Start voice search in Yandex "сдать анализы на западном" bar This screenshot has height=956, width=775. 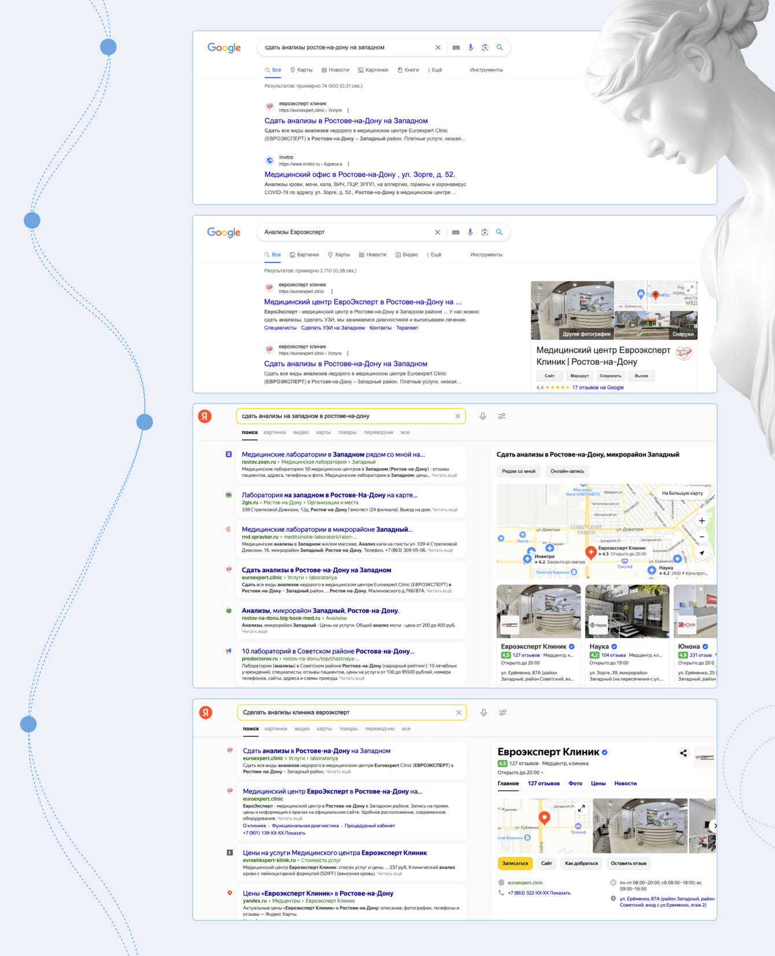(483, 416)
